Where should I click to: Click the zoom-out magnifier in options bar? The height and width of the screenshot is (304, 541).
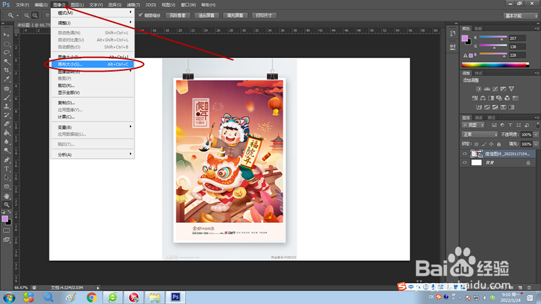click(x=35, y=16)
